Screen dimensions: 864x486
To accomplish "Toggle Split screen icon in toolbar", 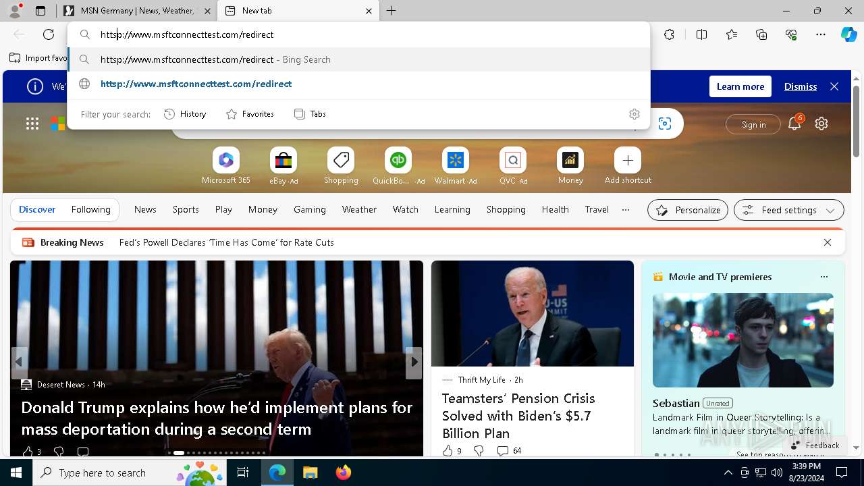I will pos(701,34).
